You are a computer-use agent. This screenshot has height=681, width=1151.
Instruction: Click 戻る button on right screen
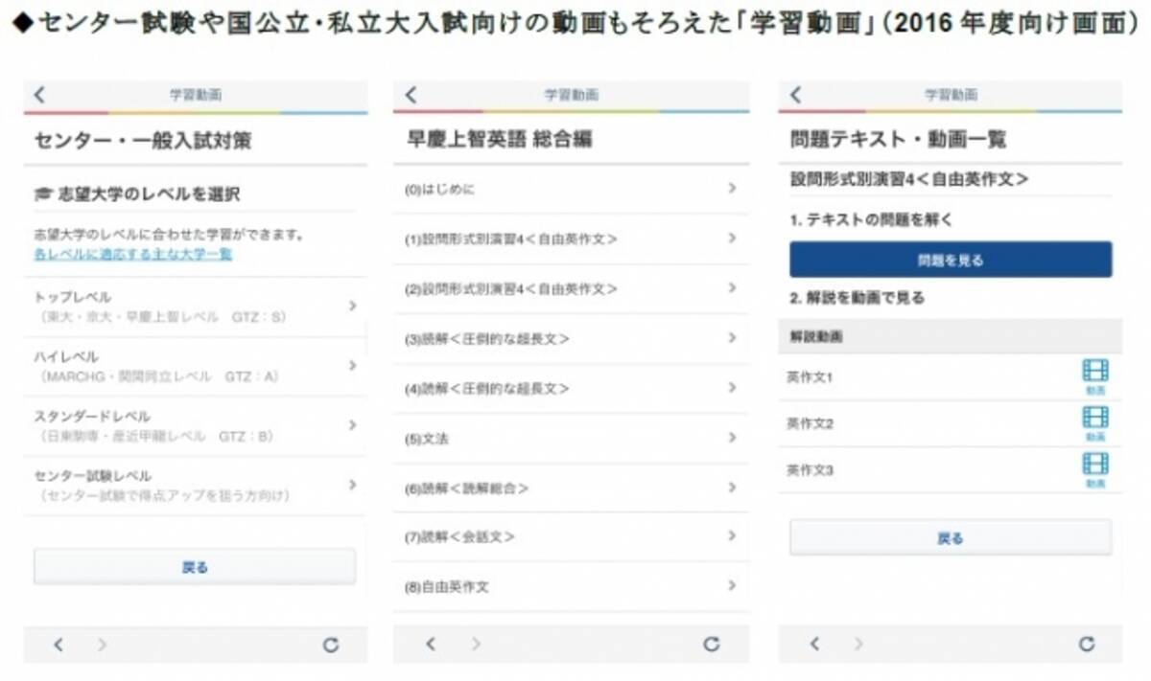[x=951, y=538]
